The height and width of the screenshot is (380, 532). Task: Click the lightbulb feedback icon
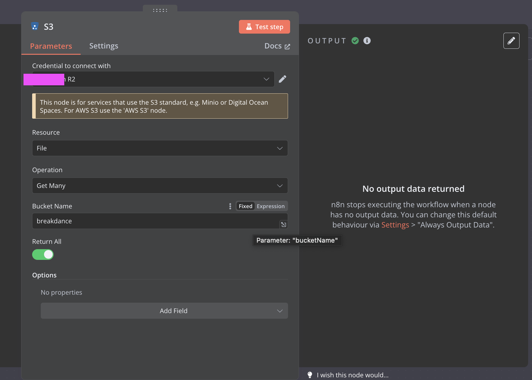coord(310,375)
